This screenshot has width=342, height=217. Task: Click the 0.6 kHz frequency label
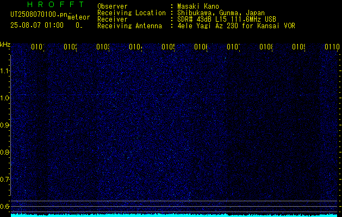click(x=4, y=206)
